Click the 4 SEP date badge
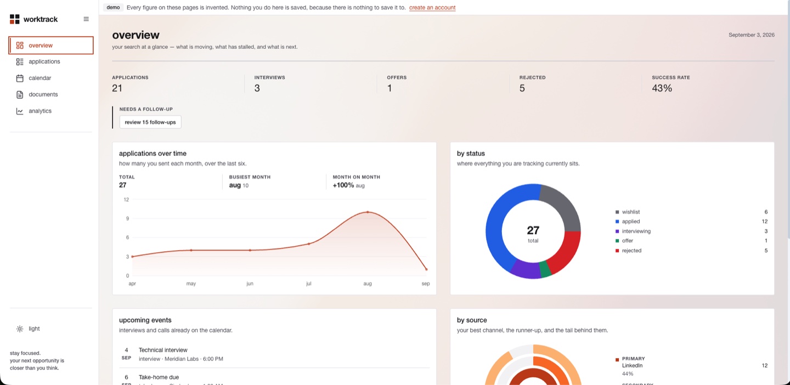 (x=126, y=354)
